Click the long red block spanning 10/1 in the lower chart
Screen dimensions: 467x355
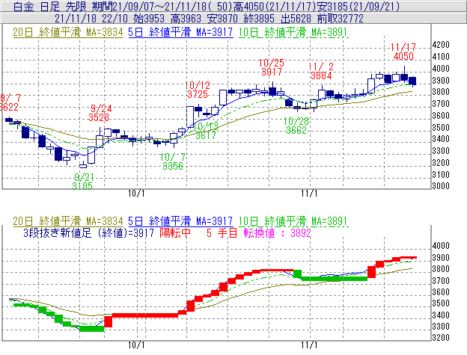tap(145, 315)
